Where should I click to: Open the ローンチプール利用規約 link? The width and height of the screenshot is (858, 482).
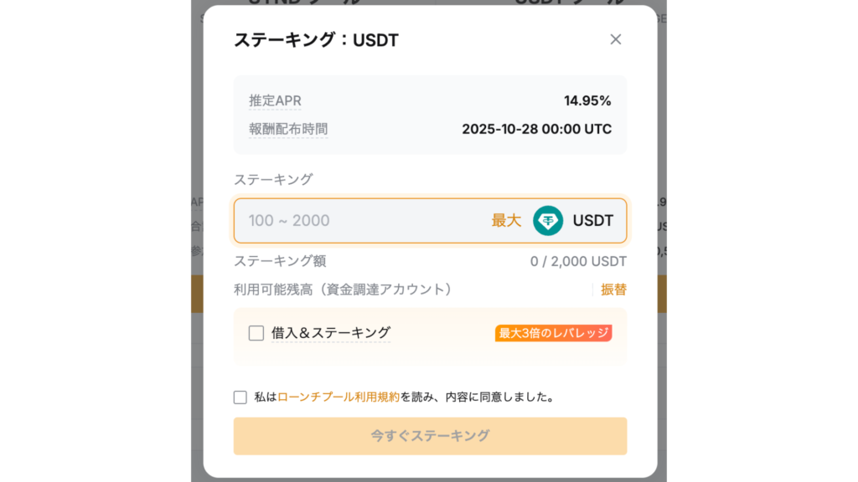(x=339, y=397)
